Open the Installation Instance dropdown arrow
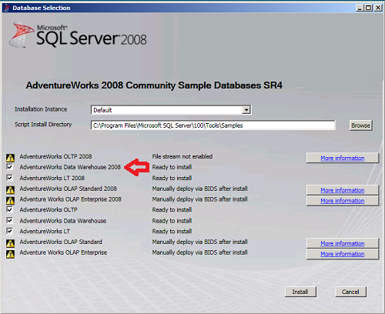This screenshot has height=314, width=385. (246, 110)
